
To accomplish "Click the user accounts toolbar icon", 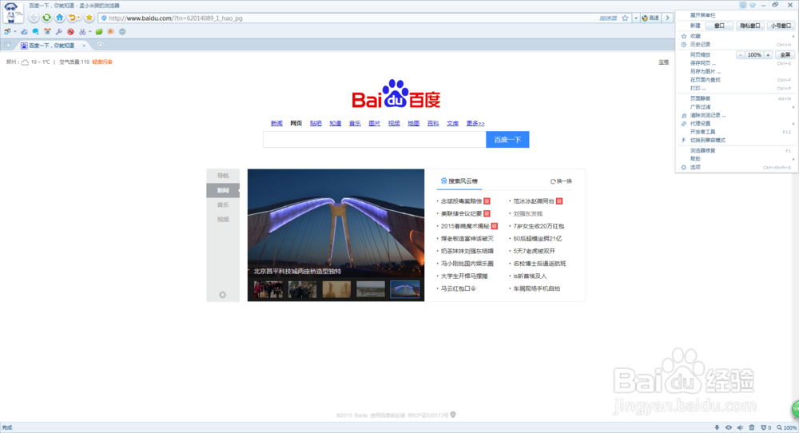I will pyautogui.click(x=7, y=32).
